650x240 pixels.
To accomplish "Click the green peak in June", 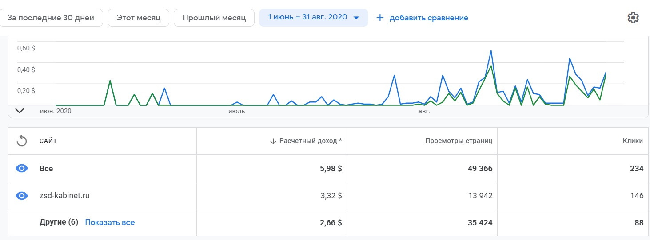I will pos(110,81).
